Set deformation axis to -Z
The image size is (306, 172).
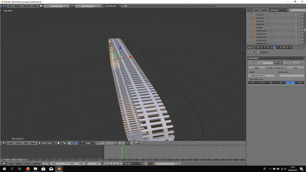pos(299,83)
